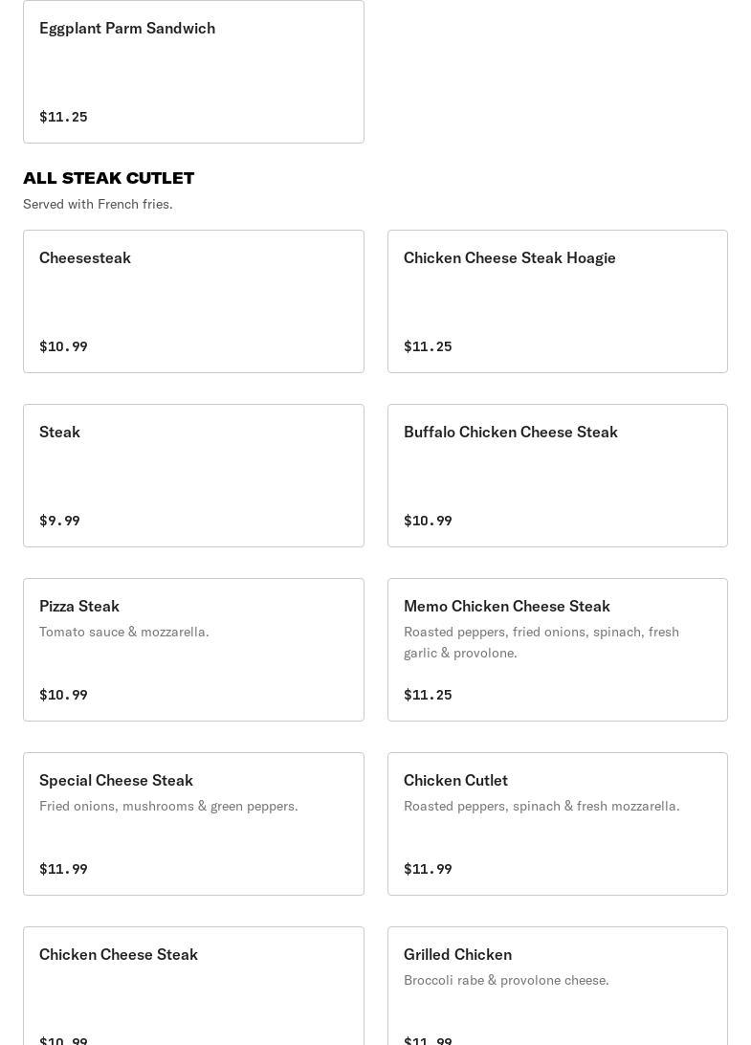
Task: Select Chicken Cheese Steak at the bottom left
Action: (193, 986)
